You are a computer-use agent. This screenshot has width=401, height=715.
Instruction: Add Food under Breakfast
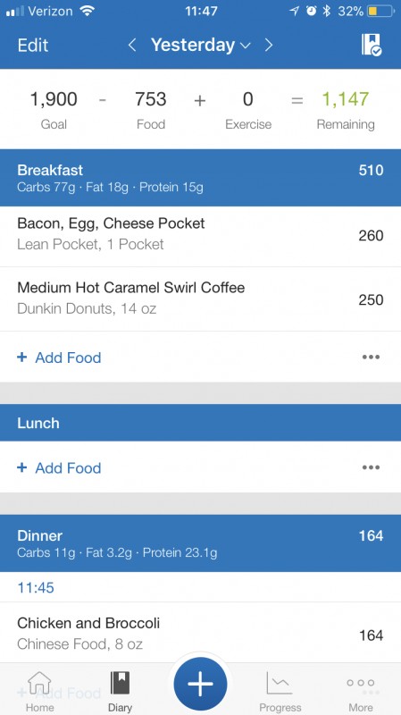[59, 357]
